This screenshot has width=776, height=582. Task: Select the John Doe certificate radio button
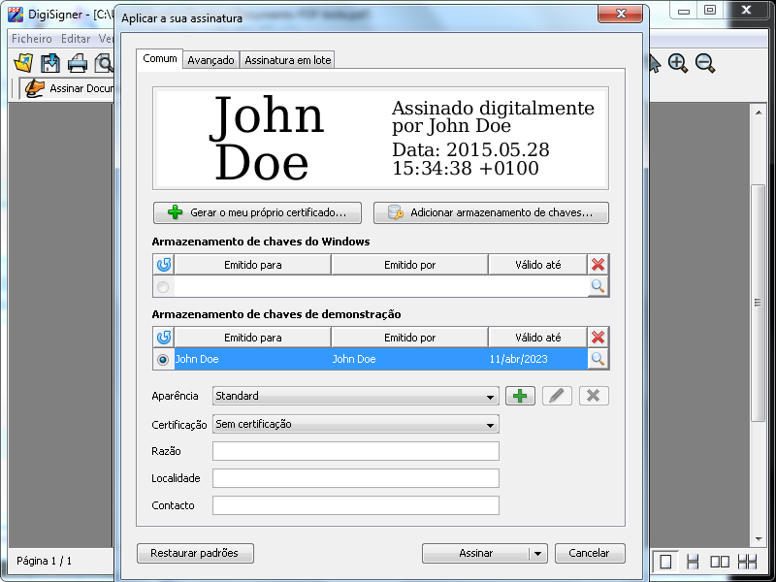(163, 360)
